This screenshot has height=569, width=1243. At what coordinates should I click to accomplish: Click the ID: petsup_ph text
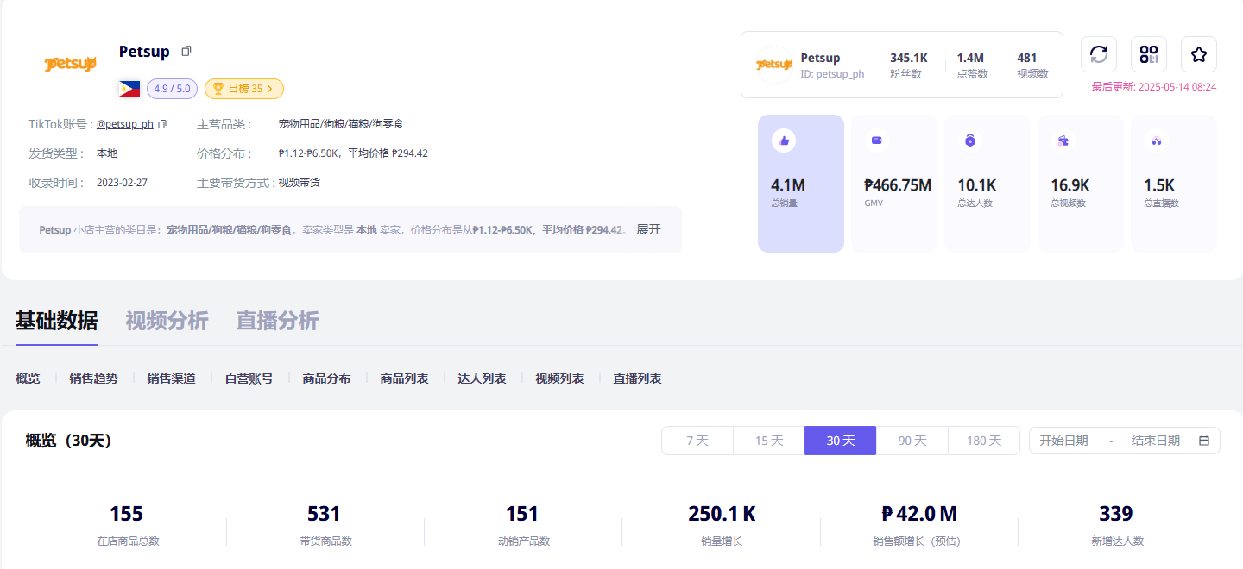pyautogui.click(x=832, y=74)
